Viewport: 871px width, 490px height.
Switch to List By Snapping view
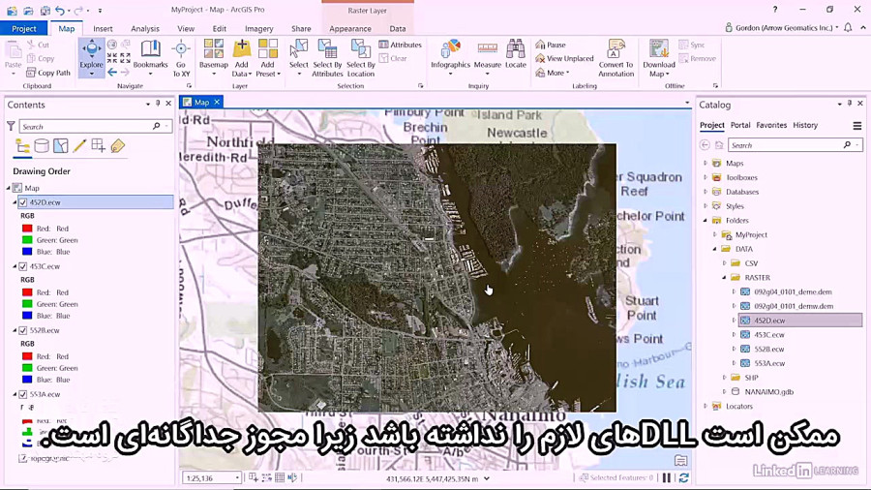click(99, 146)
